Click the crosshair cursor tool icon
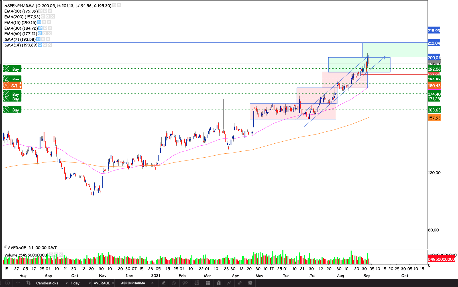458x287 pixels. coord(18,283)
